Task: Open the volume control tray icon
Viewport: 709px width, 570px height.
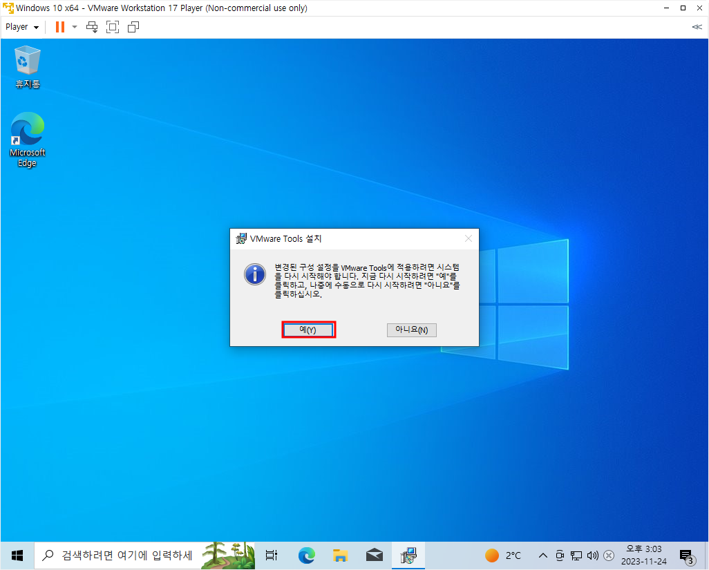Action: coord(592,555)
